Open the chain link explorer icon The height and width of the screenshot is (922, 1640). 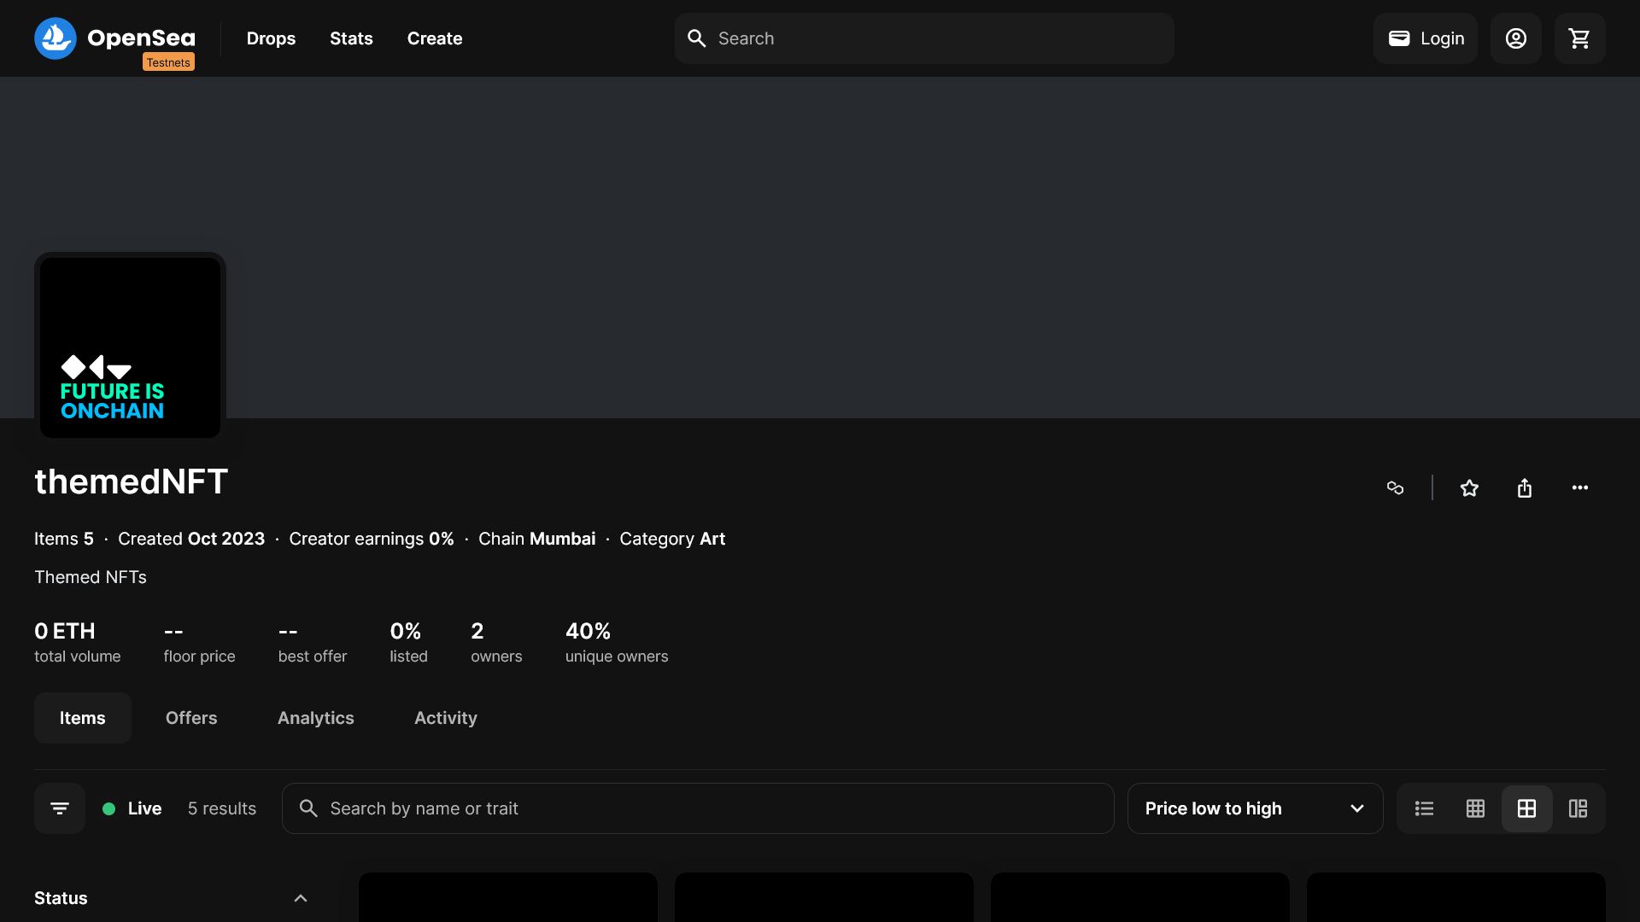[x=1395, y=487]
